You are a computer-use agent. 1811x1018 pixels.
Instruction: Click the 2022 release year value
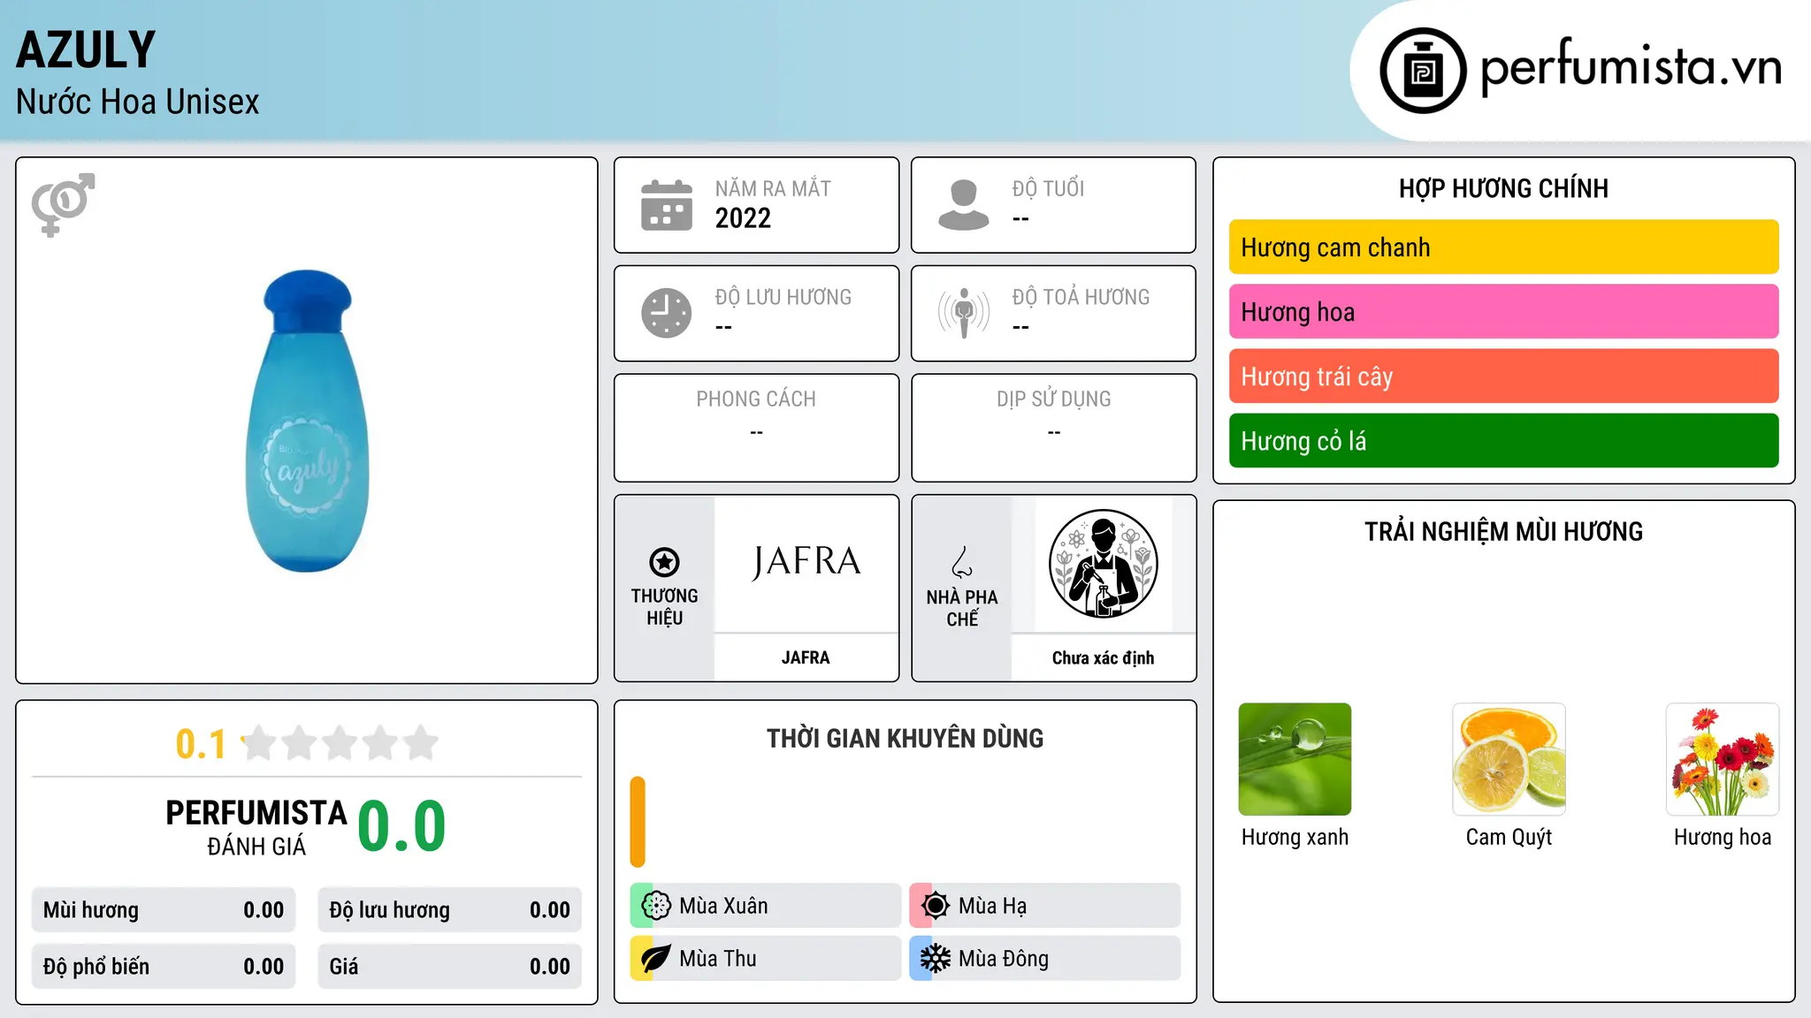[743, 218]
